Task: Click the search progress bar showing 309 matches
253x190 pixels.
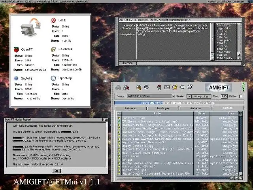Action: pyautogui.click(x=179, y=103)
